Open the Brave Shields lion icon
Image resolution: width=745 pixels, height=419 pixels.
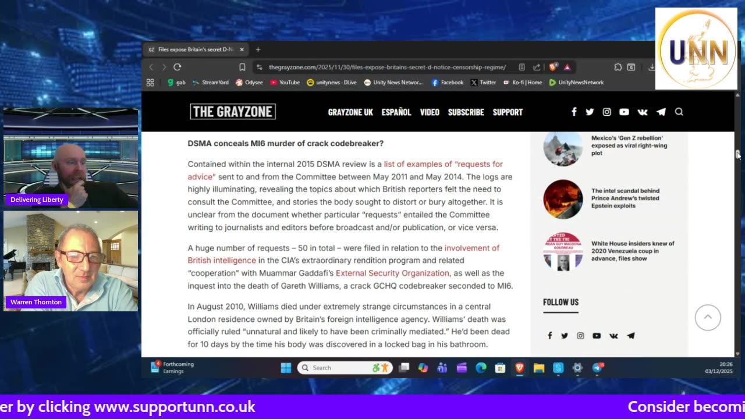pyautogui.click(x=553, y=67)
